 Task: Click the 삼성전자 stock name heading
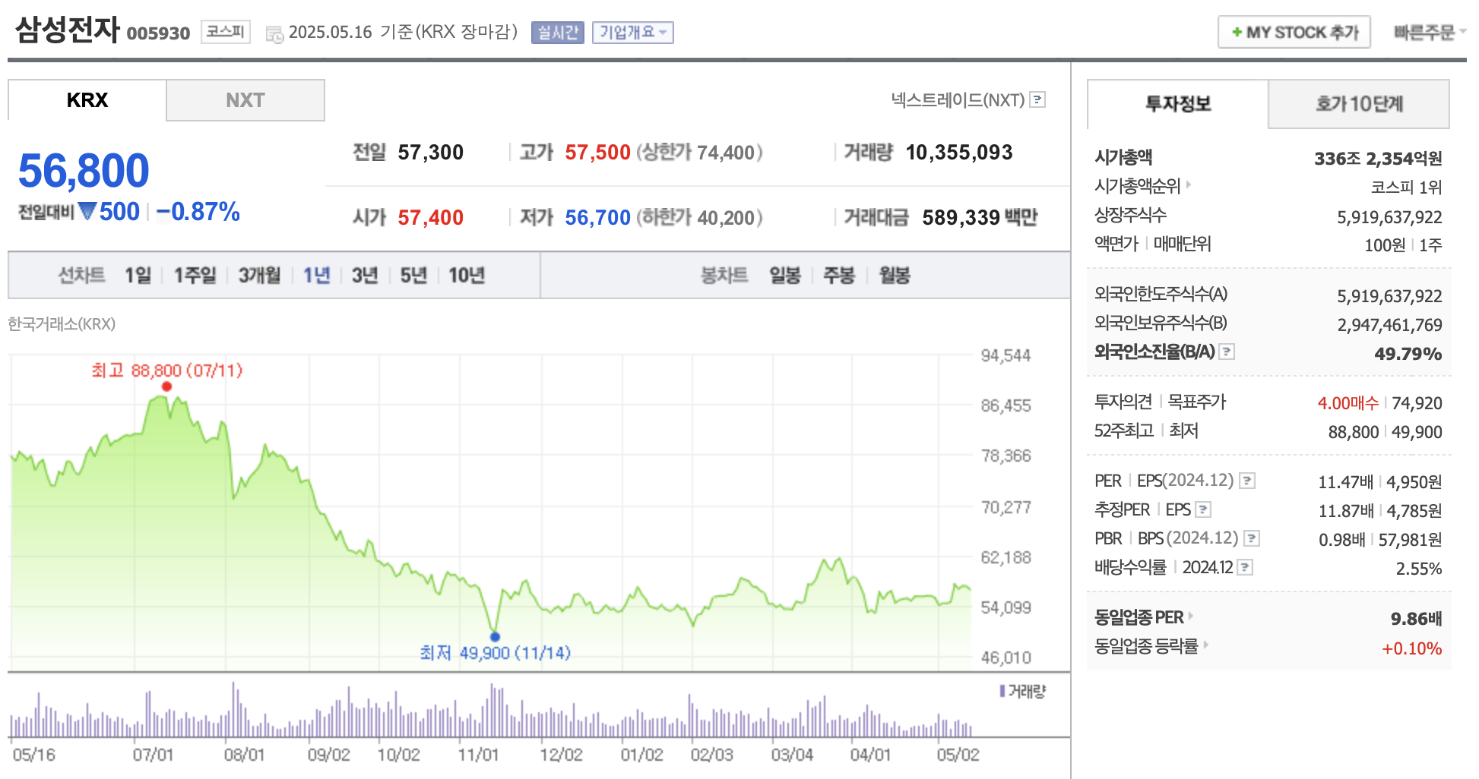68,30
